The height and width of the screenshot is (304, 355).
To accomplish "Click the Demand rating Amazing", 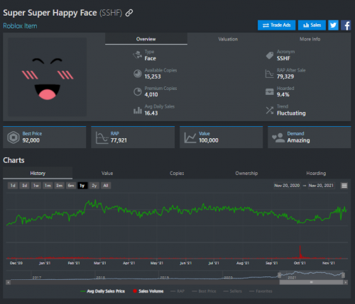I will (298, 140).
